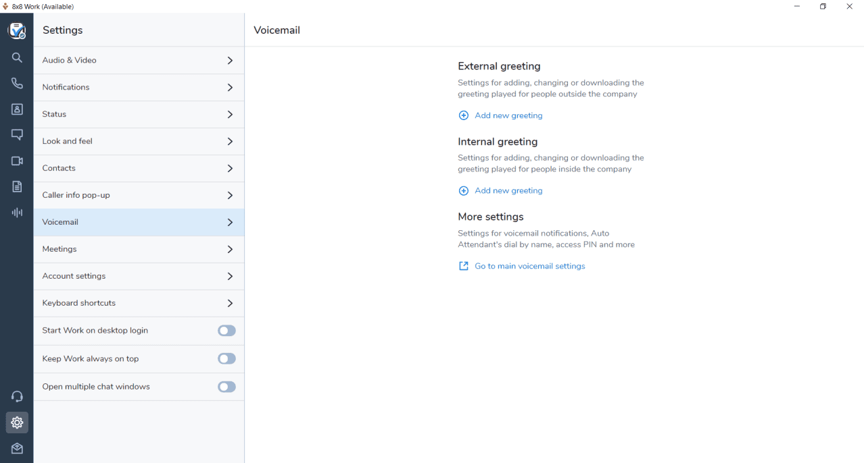Click the user profile avatar icon
This screenshot has width=864, height=463.
pyautogui.click(x=17, y=30)
